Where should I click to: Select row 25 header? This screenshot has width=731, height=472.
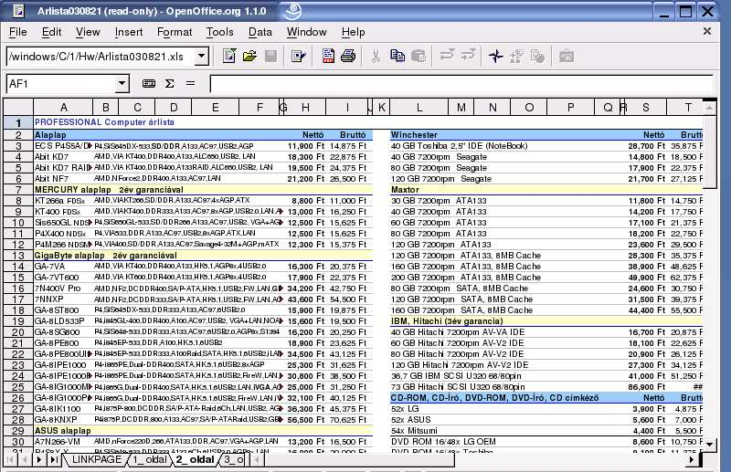click(x=18, y=387)
